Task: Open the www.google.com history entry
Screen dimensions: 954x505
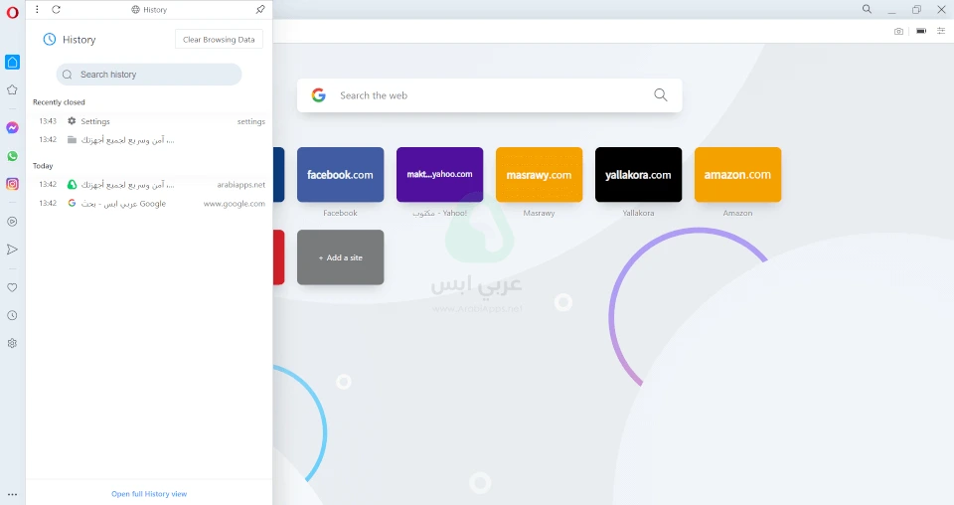Action: pos(149,204)
